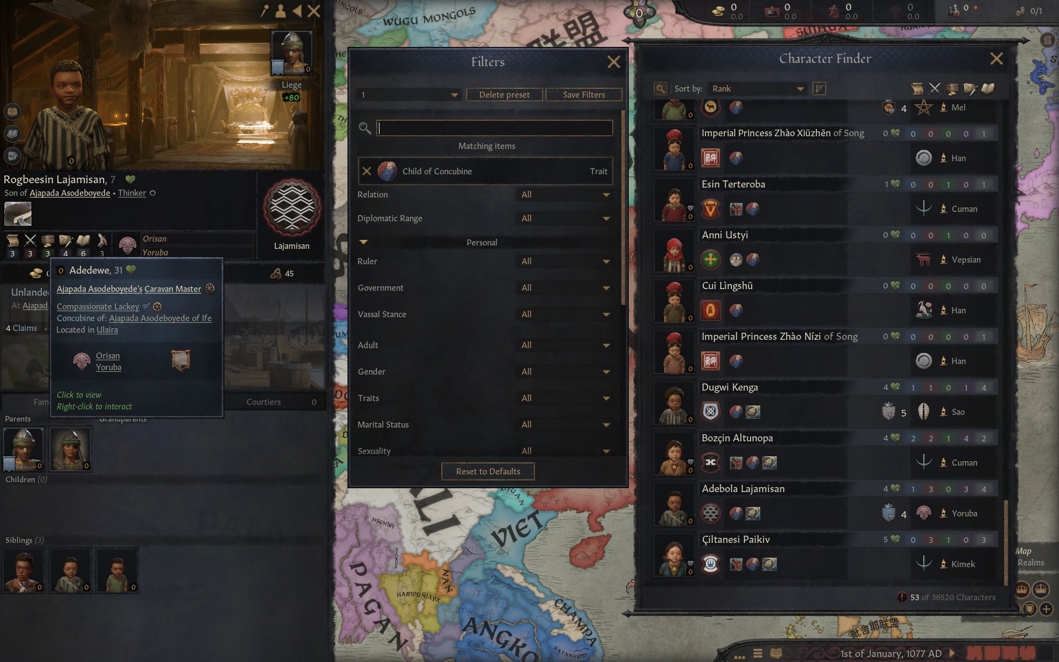The width and height of the screenshot is (1059, 662).
Task: Click the Filters panel scrollbar
Action: (623, 207)
